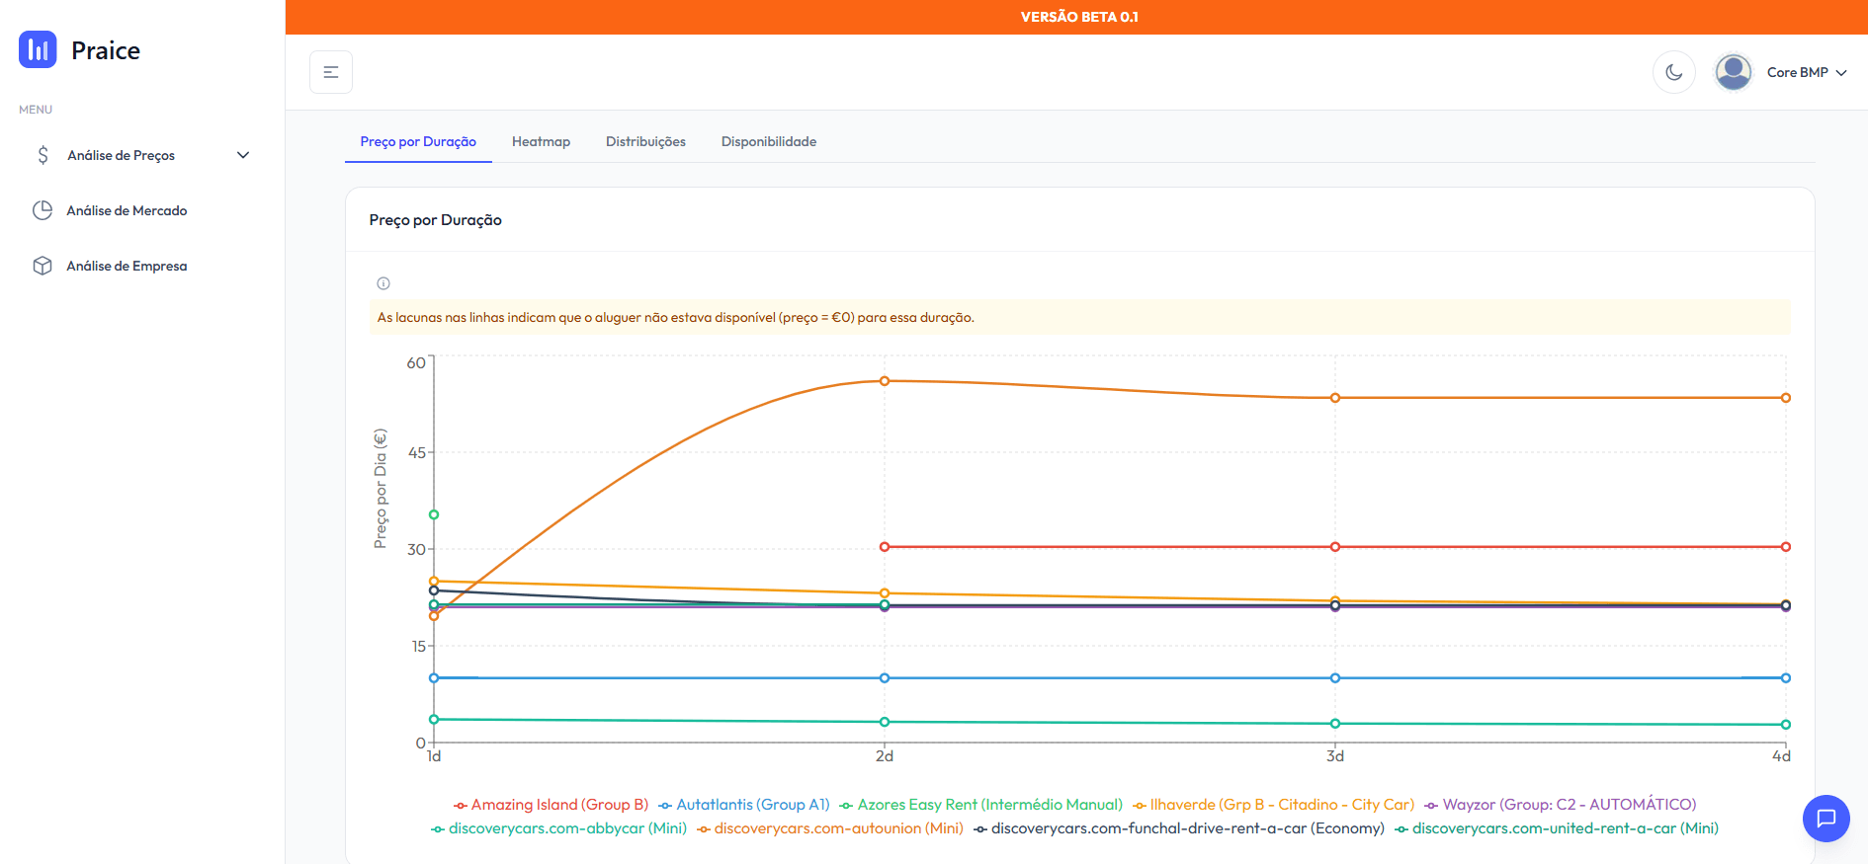Click the Praice logo icon

click(38, 49)
